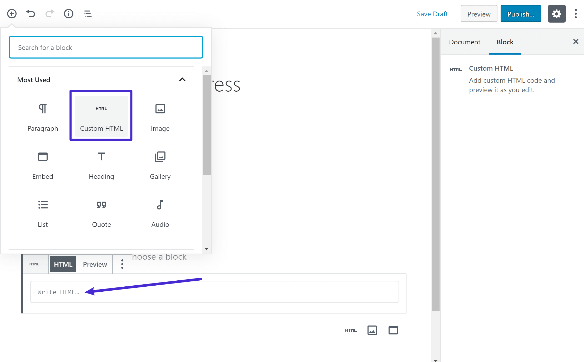584x362 pixels.
Task: Click Publish to publish the post
Action: (521, 14)
